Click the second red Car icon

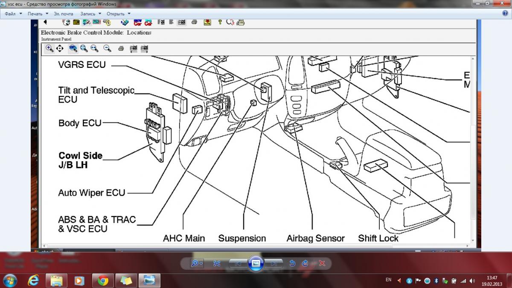(148, 22)
